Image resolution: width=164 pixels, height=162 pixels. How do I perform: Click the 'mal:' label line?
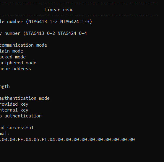[x=5, y=134]
